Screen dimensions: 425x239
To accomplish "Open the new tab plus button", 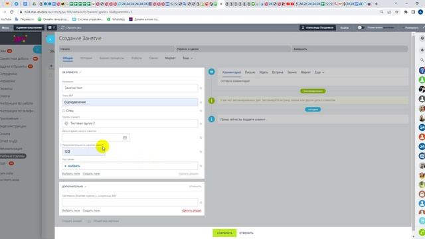I will [376, 4].
